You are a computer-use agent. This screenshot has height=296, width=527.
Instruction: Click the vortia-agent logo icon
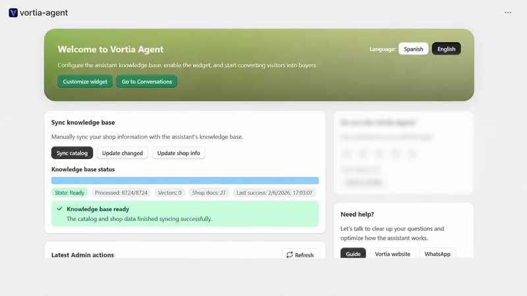pyautogui.click(x=13, y=12)
